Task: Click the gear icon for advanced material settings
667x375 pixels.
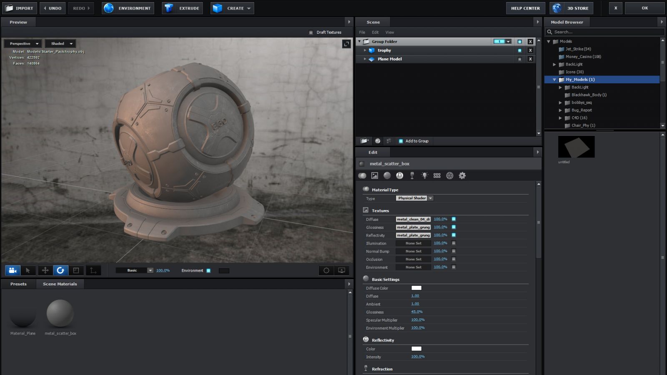Action: tap(462, 175)
